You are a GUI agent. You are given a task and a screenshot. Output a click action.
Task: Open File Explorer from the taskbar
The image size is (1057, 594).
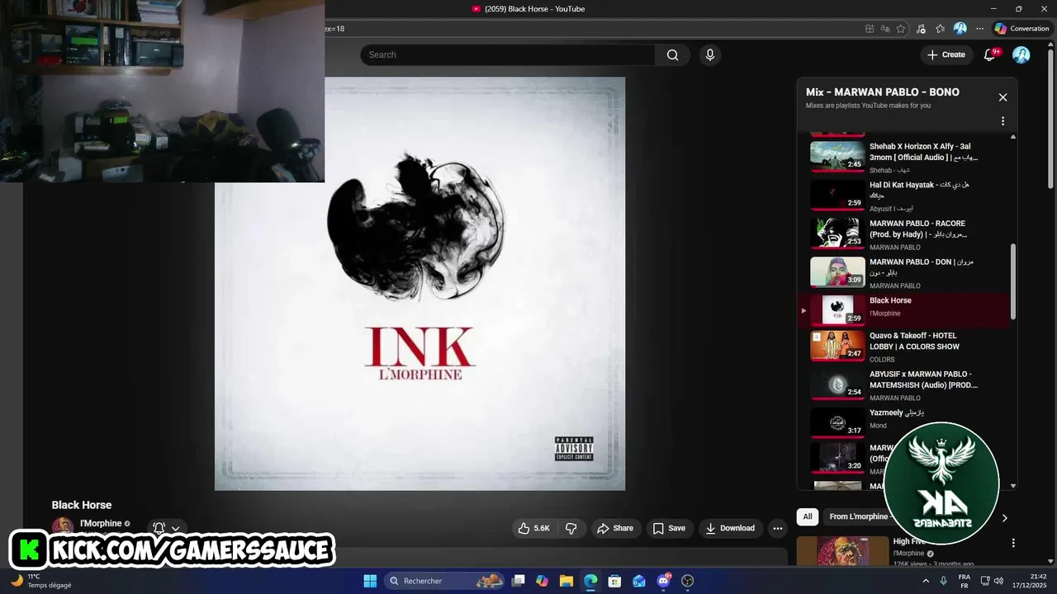(566, 581)
